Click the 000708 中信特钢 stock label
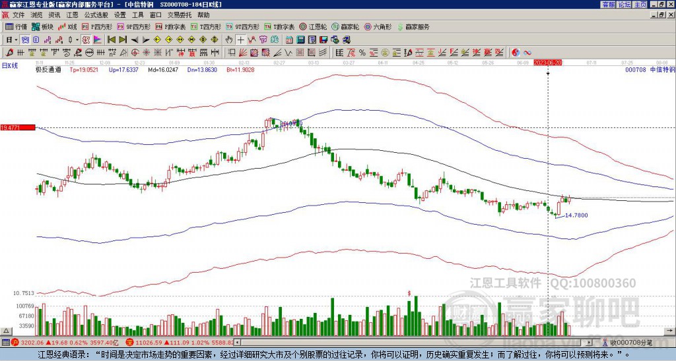This screenshot has height=361, width=676. point(650,69)
